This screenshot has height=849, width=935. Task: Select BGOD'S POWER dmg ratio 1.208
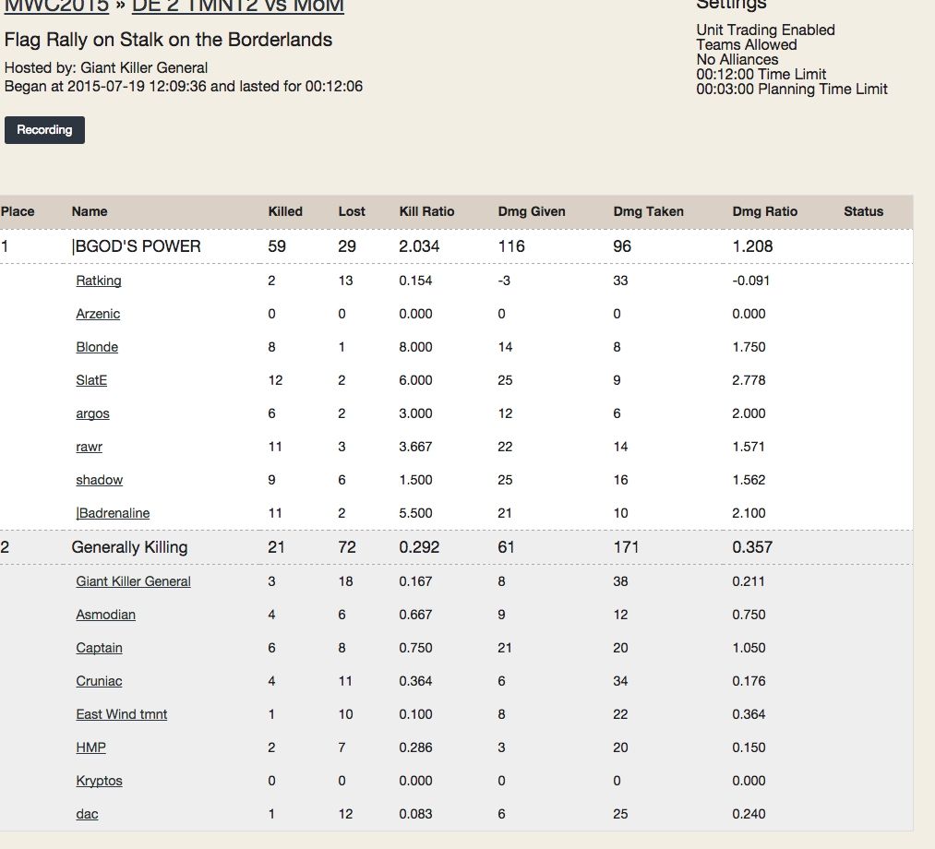pos(752,246)
